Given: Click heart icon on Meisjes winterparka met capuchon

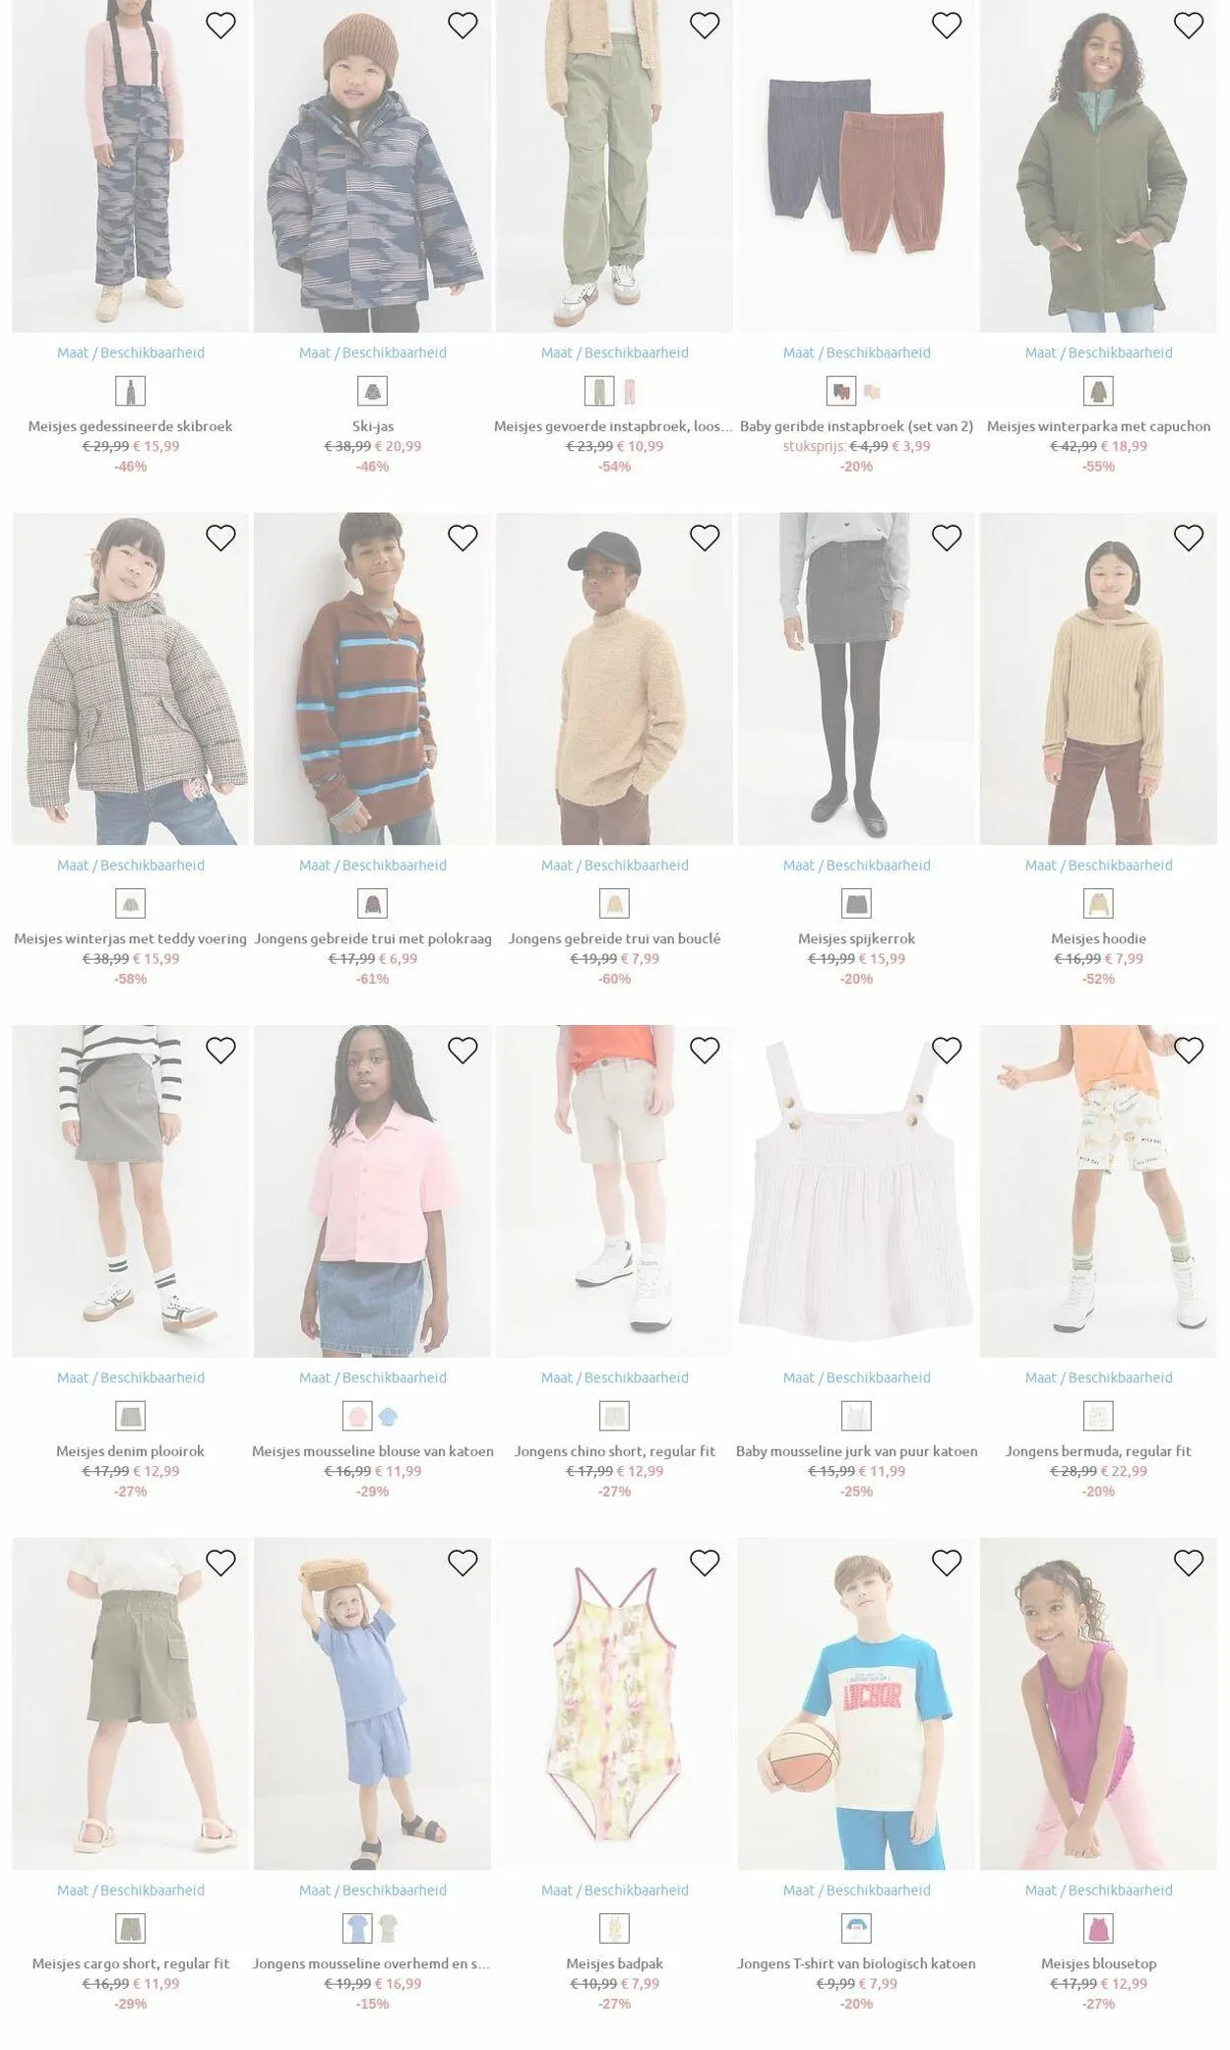Looking at the screenshot, I should pos(1189,25).
